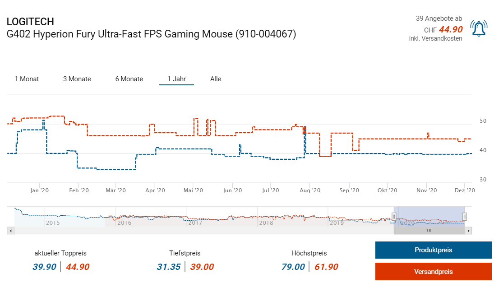
Task: Click the price alert bell icon
Action: (x=478, y=28)
